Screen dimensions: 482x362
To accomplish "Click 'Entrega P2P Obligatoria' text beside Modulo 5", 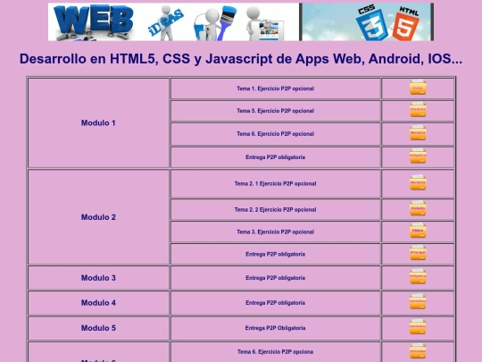I will 276,328.
